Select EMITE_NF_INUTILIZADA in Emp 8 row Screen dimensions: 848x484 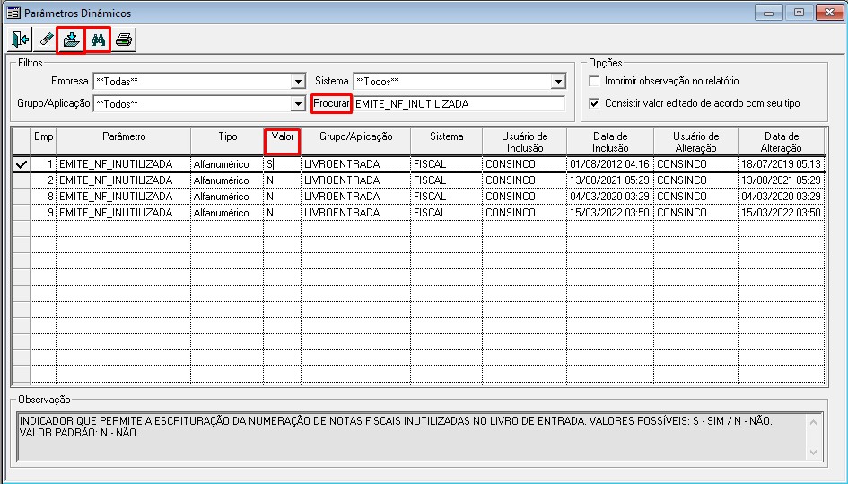click(x=124, y=197)
